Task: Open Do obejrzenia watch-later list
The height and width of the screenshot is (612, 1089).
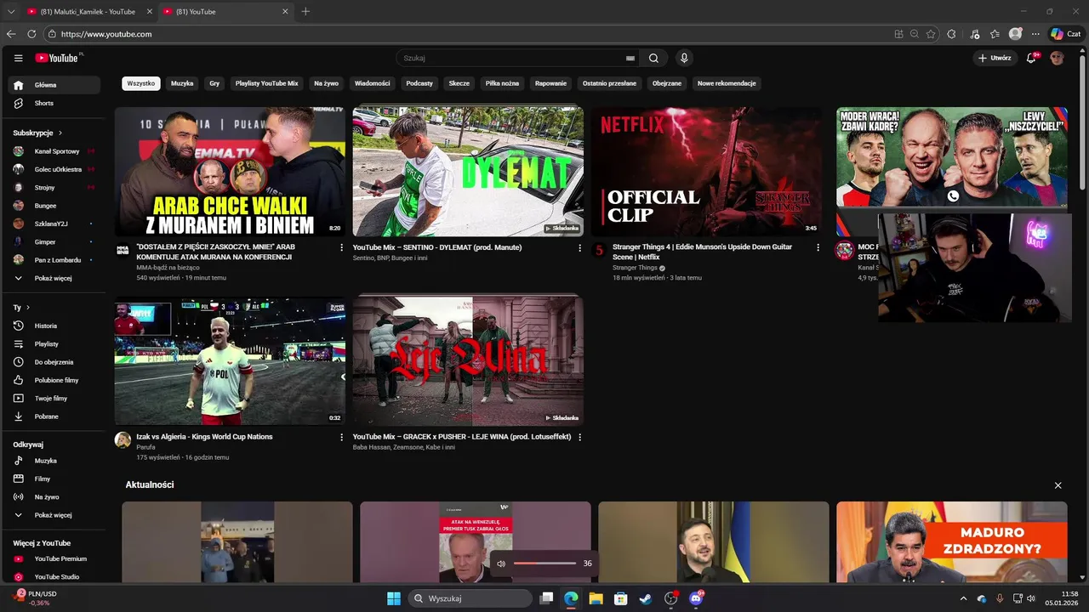Action: click(x=54, y=362)
